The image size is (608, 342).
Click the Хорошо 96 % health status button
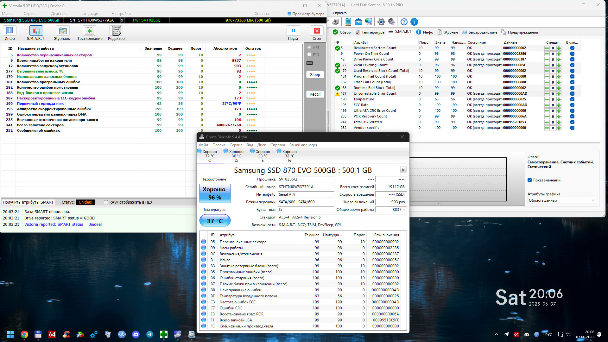215,193
